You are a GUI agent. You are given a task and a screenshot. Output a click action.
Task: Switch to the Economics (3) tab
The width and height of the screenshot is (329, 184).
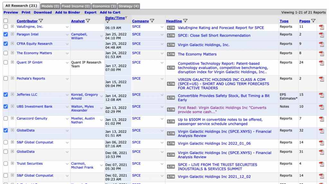[104, 6]
